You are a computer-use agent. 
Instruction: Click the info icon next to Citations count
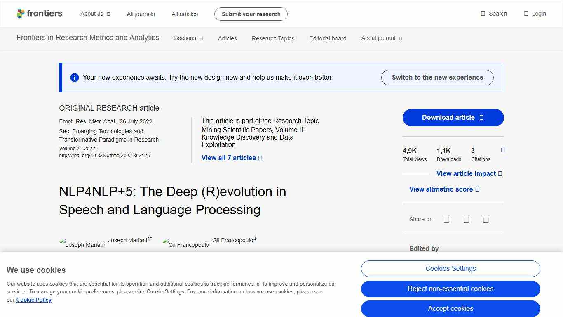[x=502, y=150]
